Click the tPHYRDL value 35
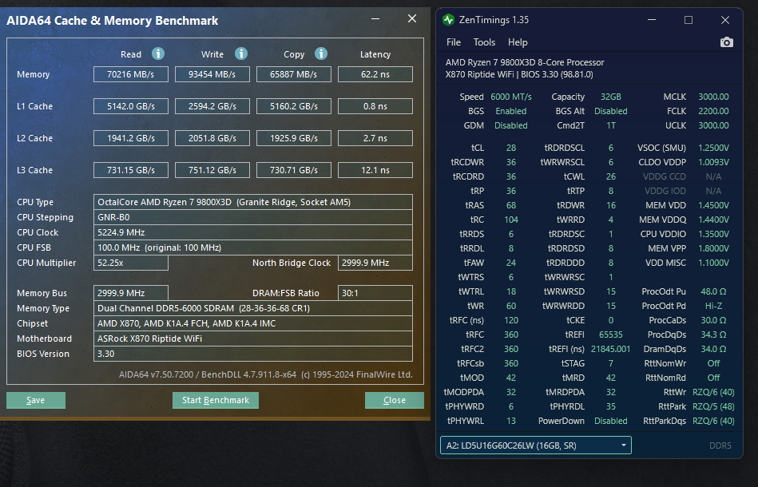758x487 pixels. click(611, 407)
